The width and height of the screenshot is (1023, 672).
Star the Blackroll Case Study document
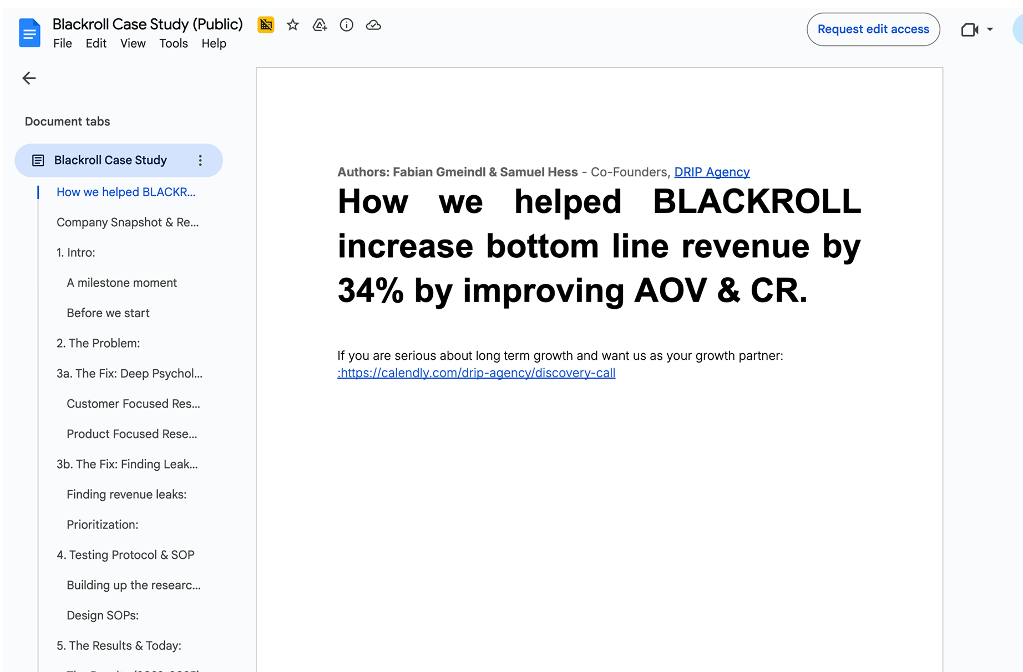point(293,25)
